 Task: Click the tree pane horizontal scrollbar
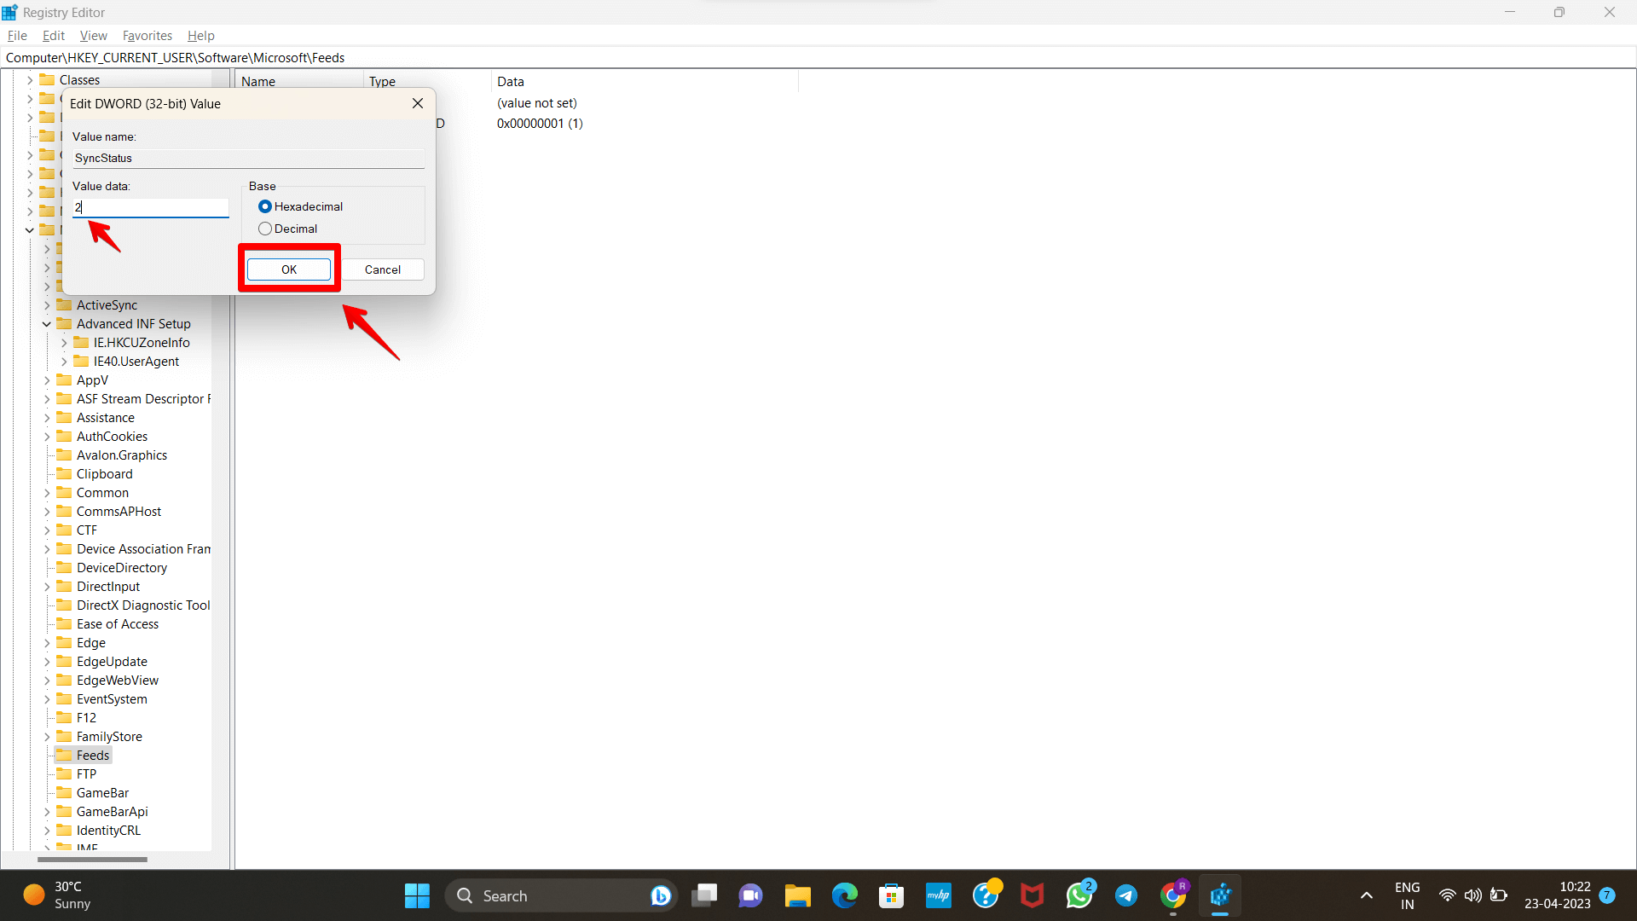[x=92, y=859]
